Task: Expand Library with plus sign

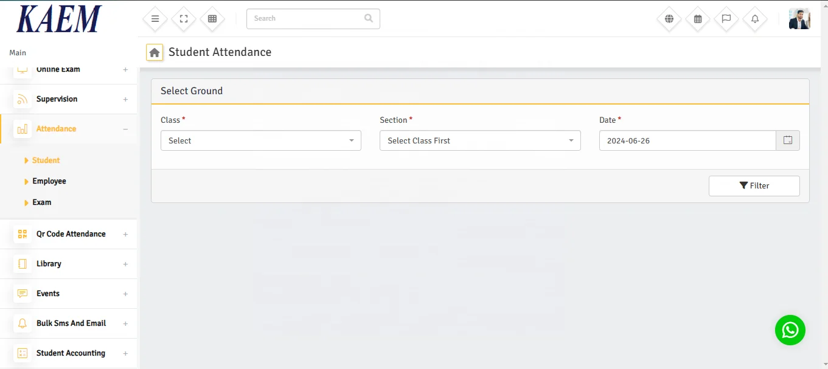Action: [125, 264]
